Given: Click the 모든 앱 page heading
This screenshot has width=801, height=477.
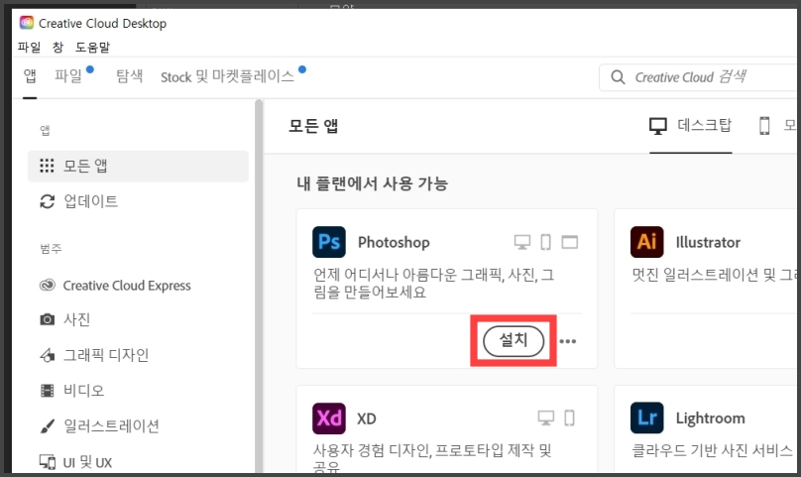Looking at the screenshot, I should coord(313,126).
